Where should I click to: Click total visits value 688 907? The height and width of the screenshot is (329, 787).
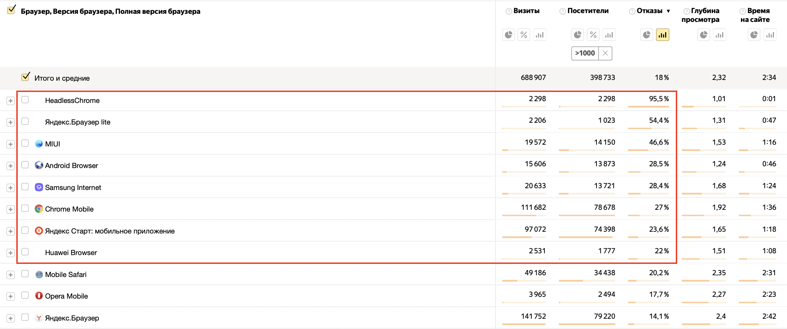[533, 77]
